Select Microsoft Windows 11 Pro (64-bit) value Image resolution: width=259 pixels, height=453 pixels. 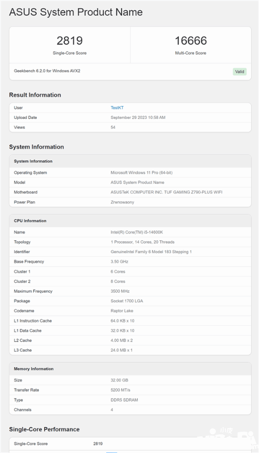click(x=141, y=172)
